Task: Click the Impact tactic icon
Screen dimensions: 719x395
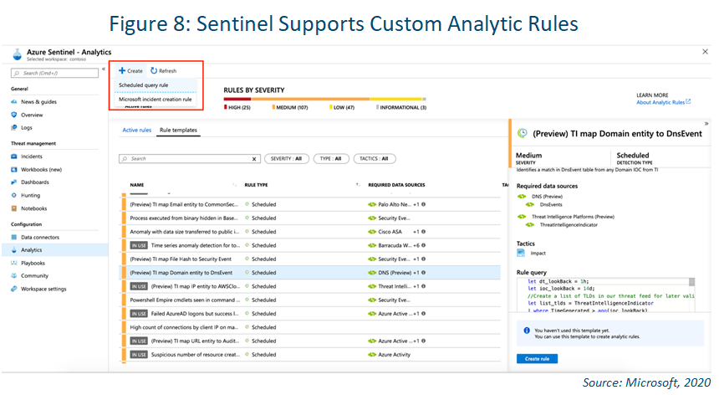Action: (x=521, y=253)
